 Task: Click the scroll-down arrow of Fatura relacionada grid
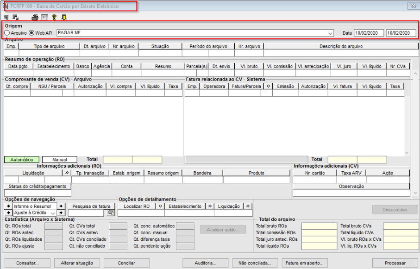point(407,153)
